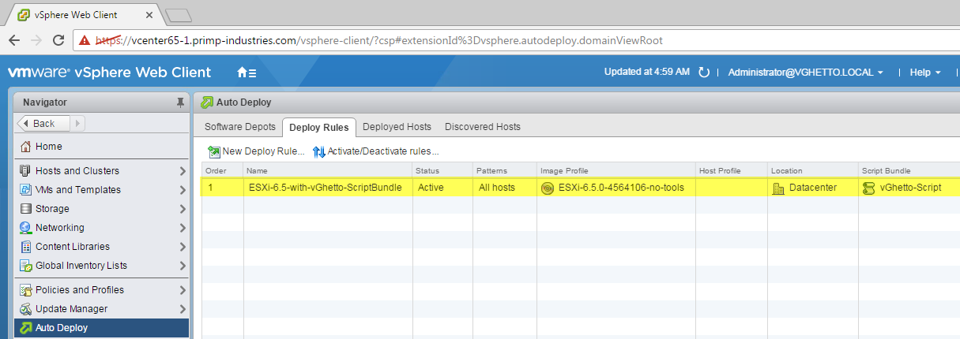Select the Deploy Rules tab

319,127
